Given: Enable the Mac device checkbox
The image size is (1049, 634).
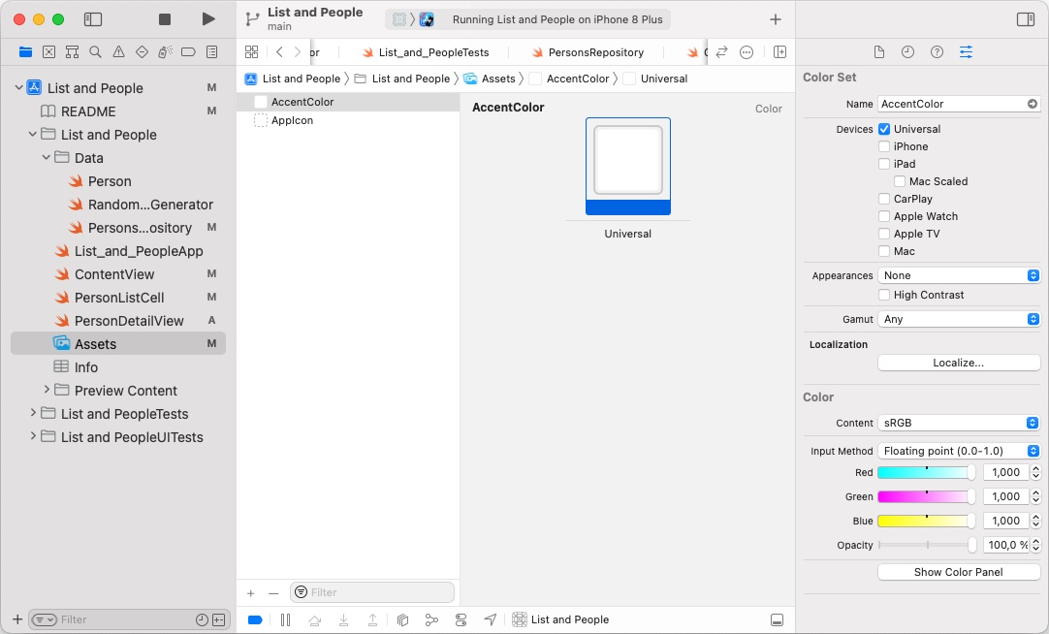Looking at the screenshot, I should click(x=884, y=251).
